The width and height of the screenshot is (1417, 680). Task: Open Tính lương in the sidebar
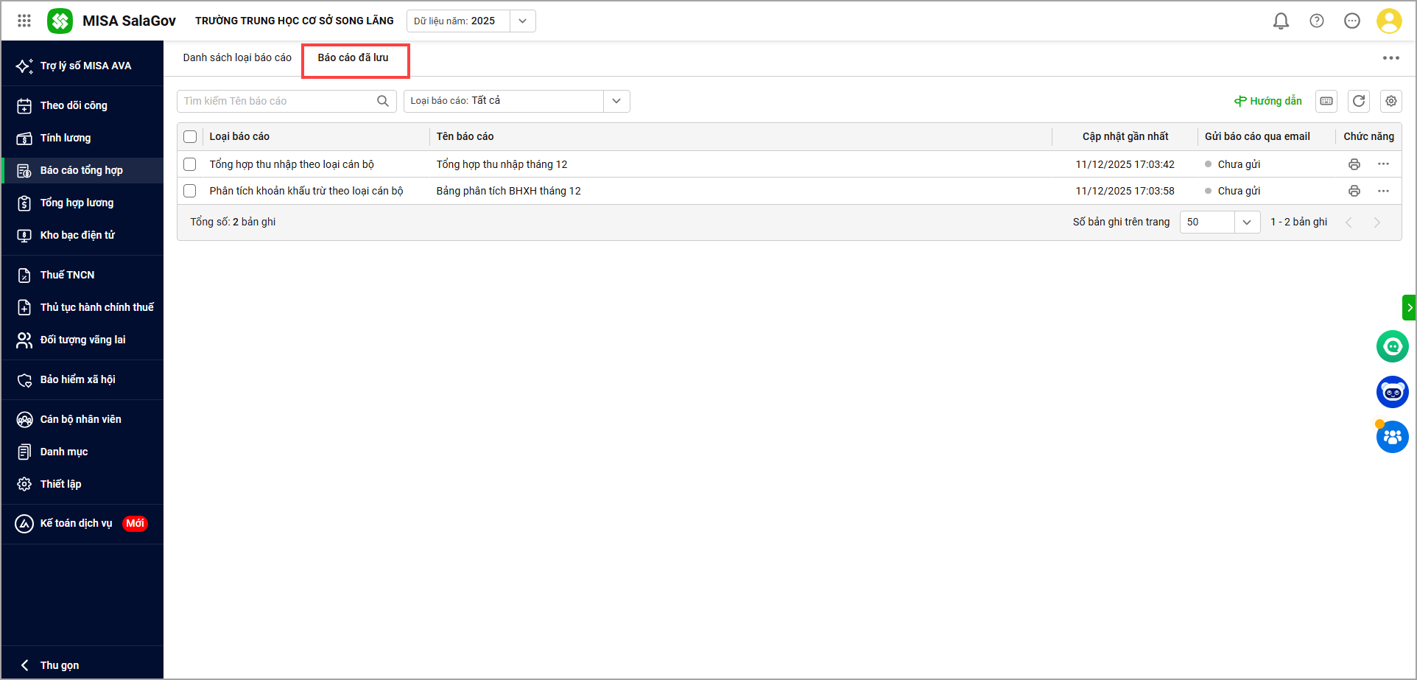coord(66,138)
